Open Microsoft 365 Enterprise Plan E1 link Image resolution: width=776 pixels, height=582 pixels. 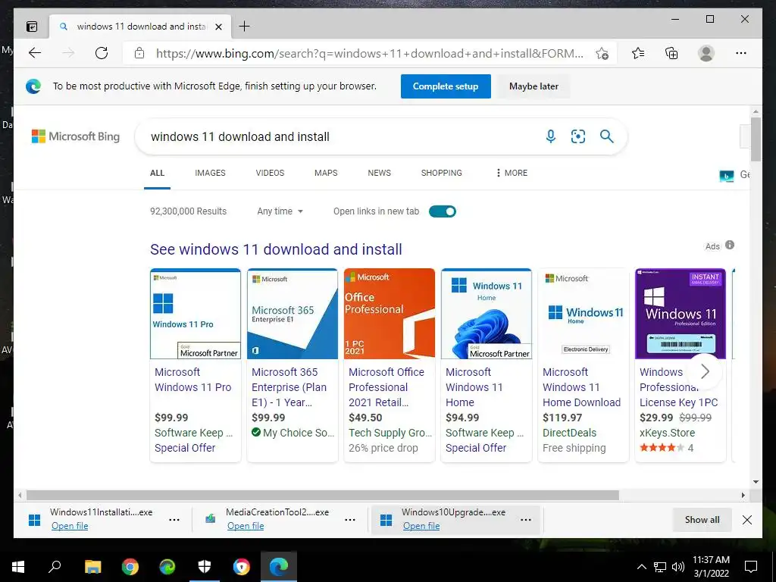(x=289, y=387)
